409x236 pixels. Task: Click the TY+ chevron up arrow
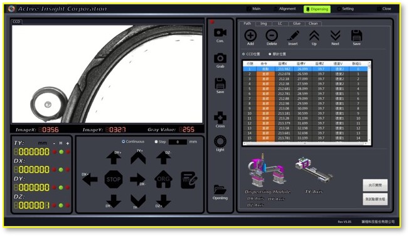pyautogui.click(x=138, y=158)
